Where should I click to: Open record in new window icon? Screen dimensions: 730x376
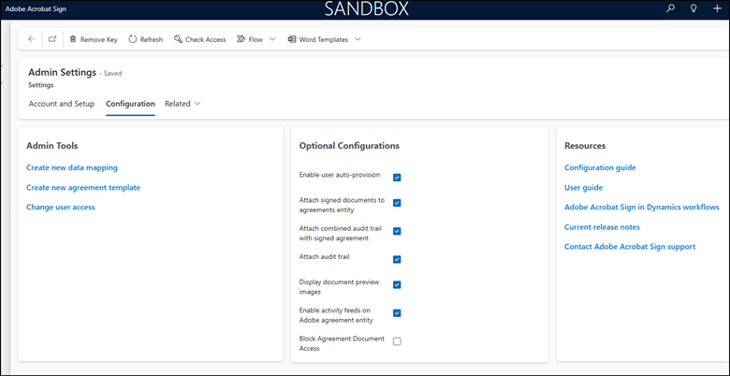point(52,39)
